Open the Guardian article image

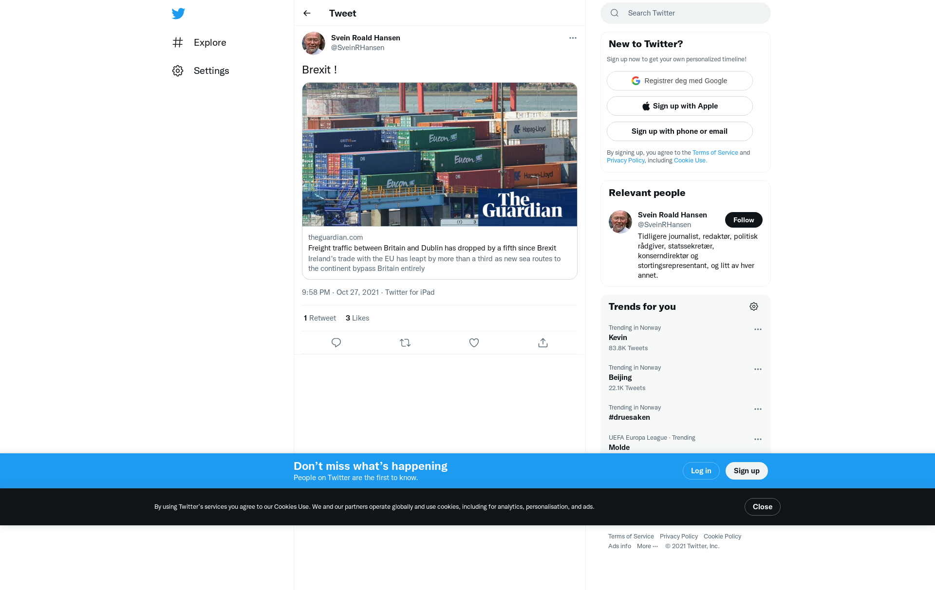[440, 154]
